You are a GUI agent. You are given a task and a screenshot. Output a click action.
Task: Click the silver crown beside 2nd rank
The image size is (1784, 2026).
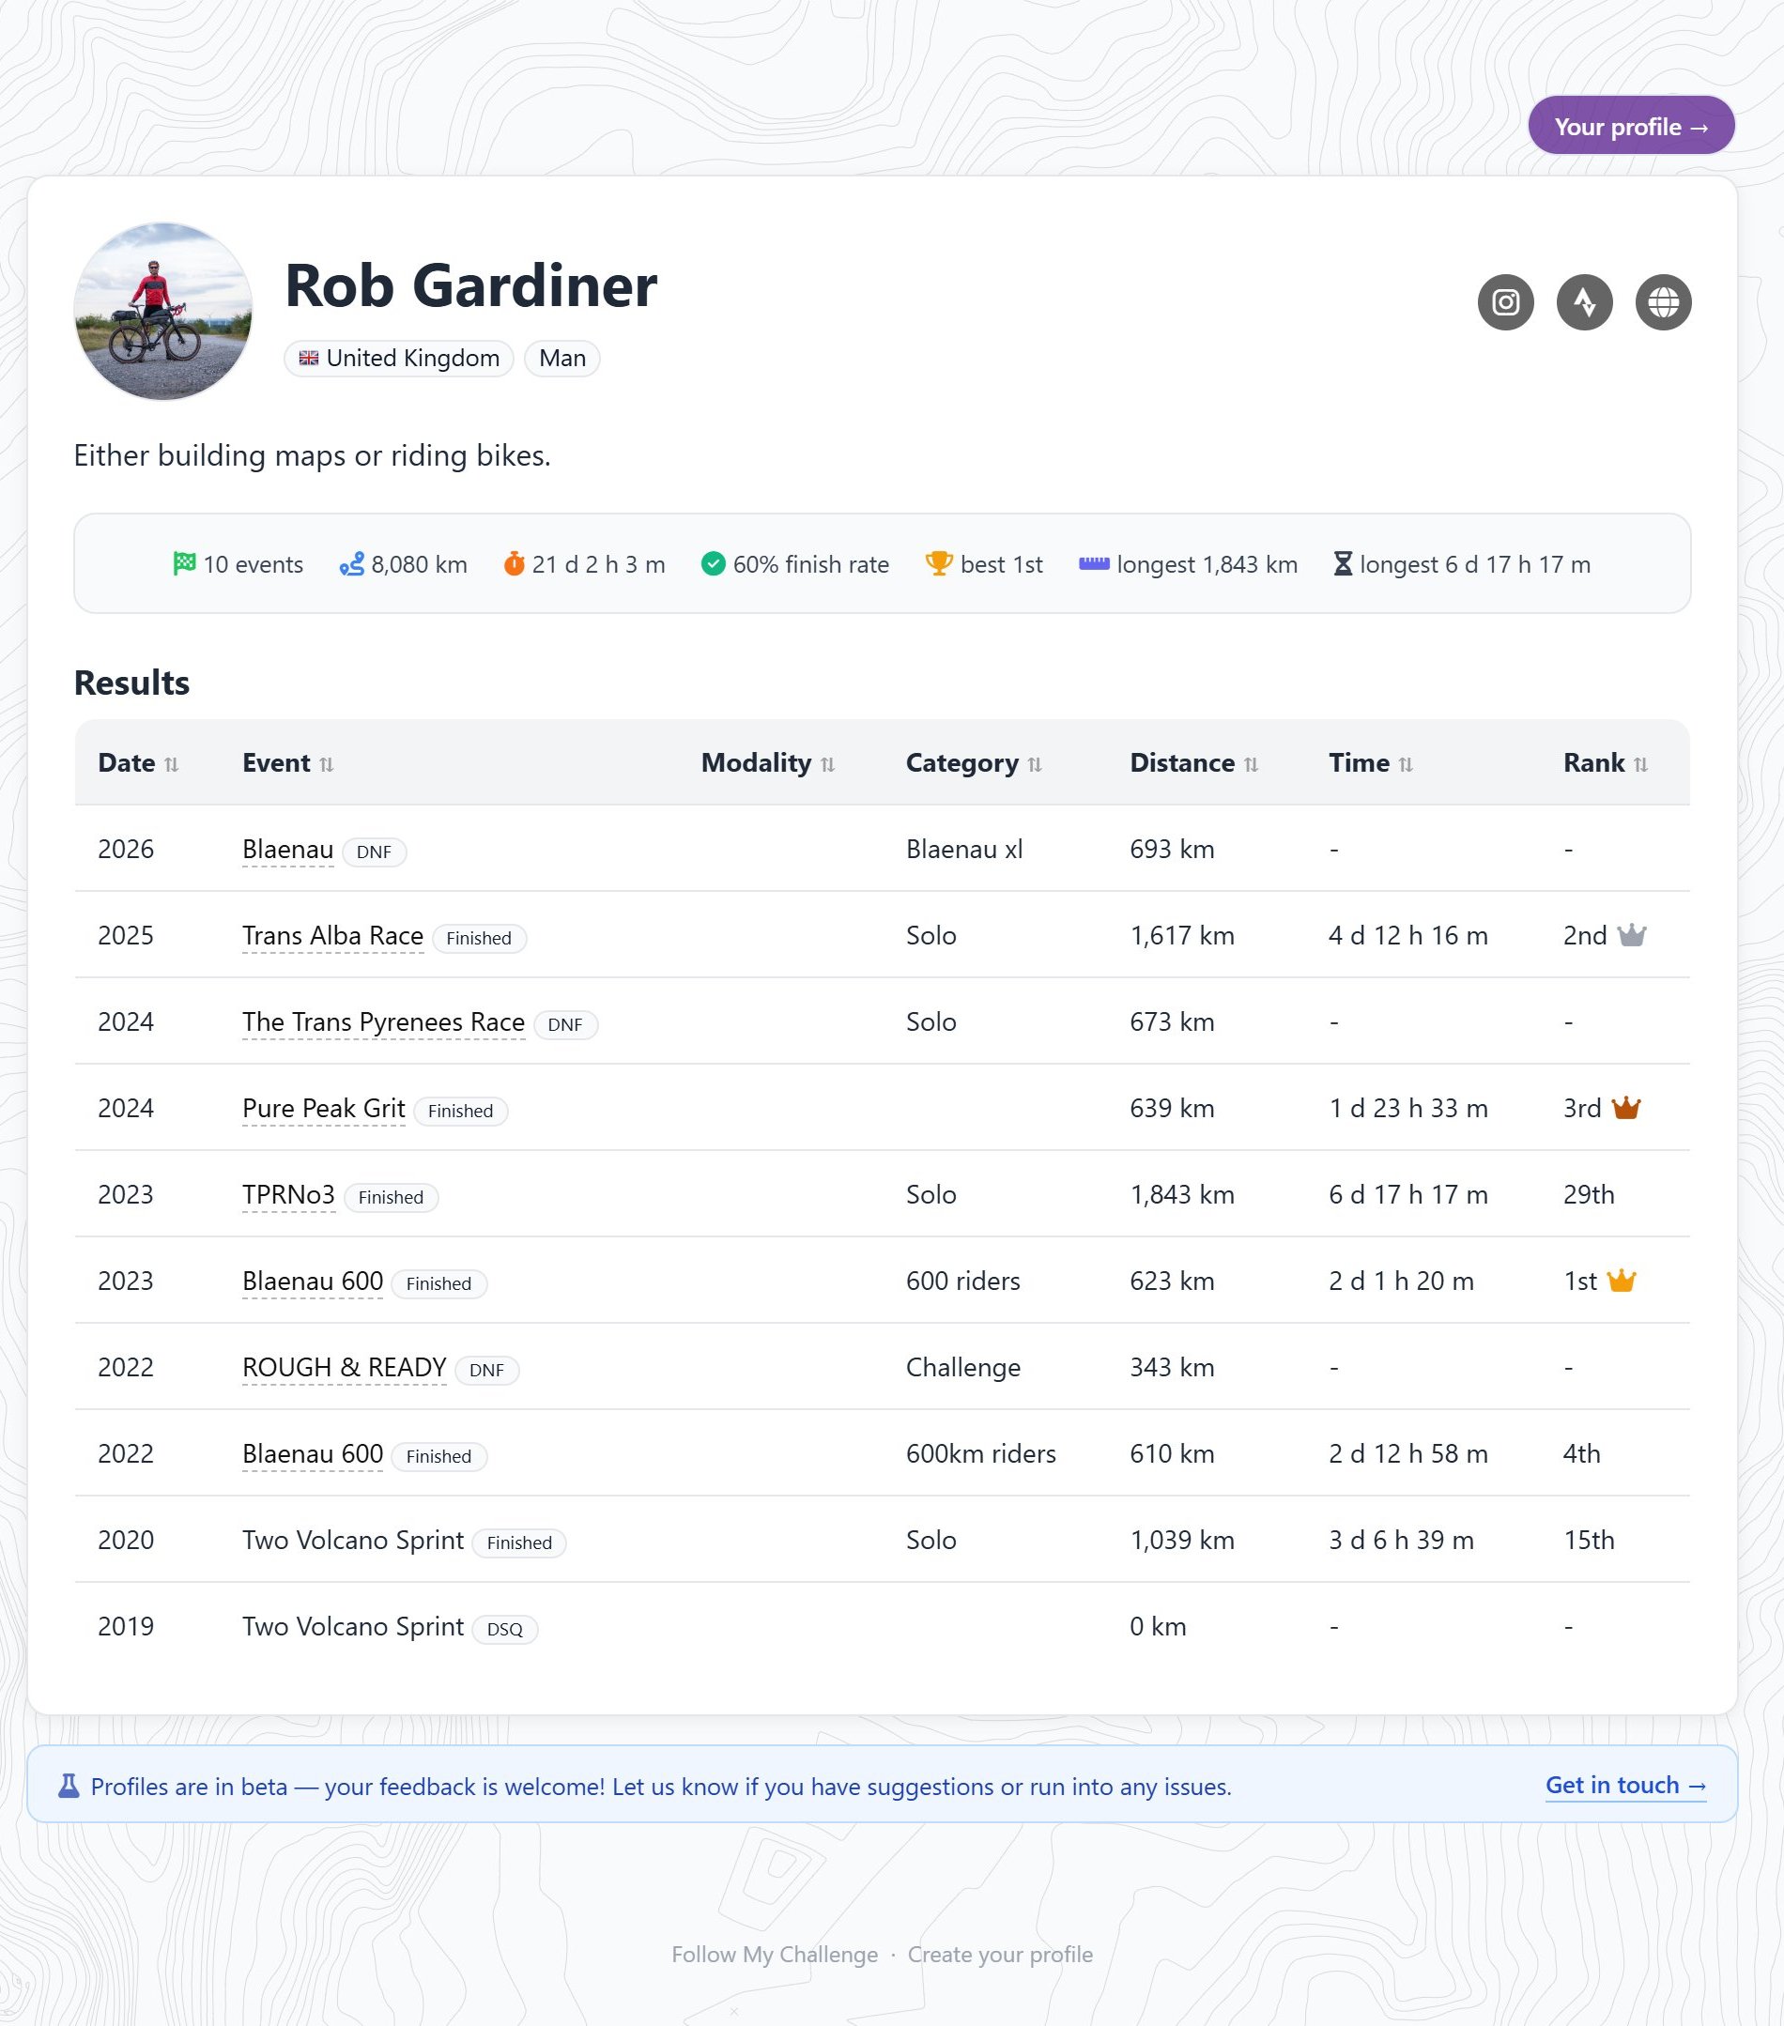coord(1631,936)
